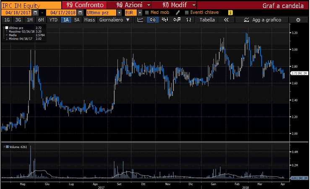Select the 3G time range tab
The image size is (310, 189).
tap(18, 20)
